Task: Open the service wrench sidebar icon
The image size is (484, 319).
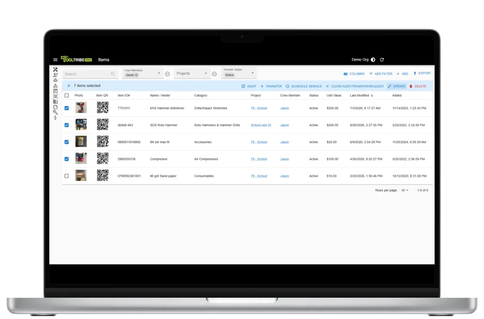Action: point(55,112)
